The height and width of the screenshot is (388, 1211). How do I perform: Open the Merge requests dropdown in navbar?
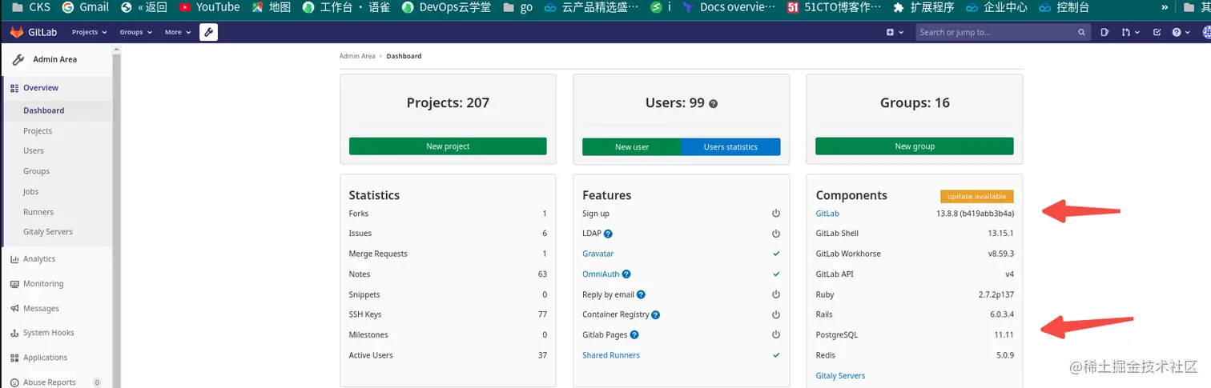pos(1130,32)
